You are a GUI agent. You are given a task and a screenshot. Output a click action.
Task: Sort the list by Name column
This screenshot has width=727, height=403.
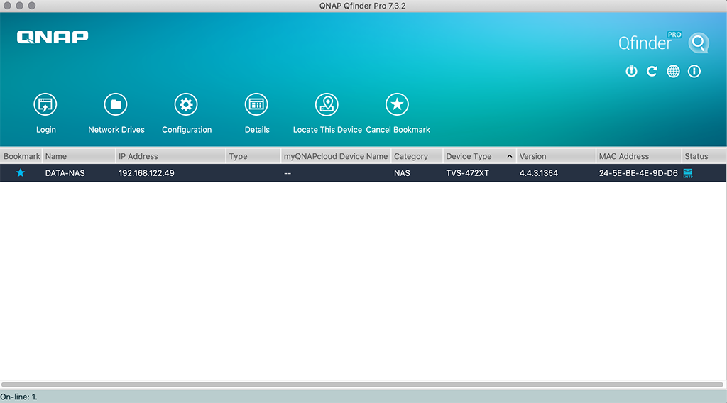(x=78, y=156)
